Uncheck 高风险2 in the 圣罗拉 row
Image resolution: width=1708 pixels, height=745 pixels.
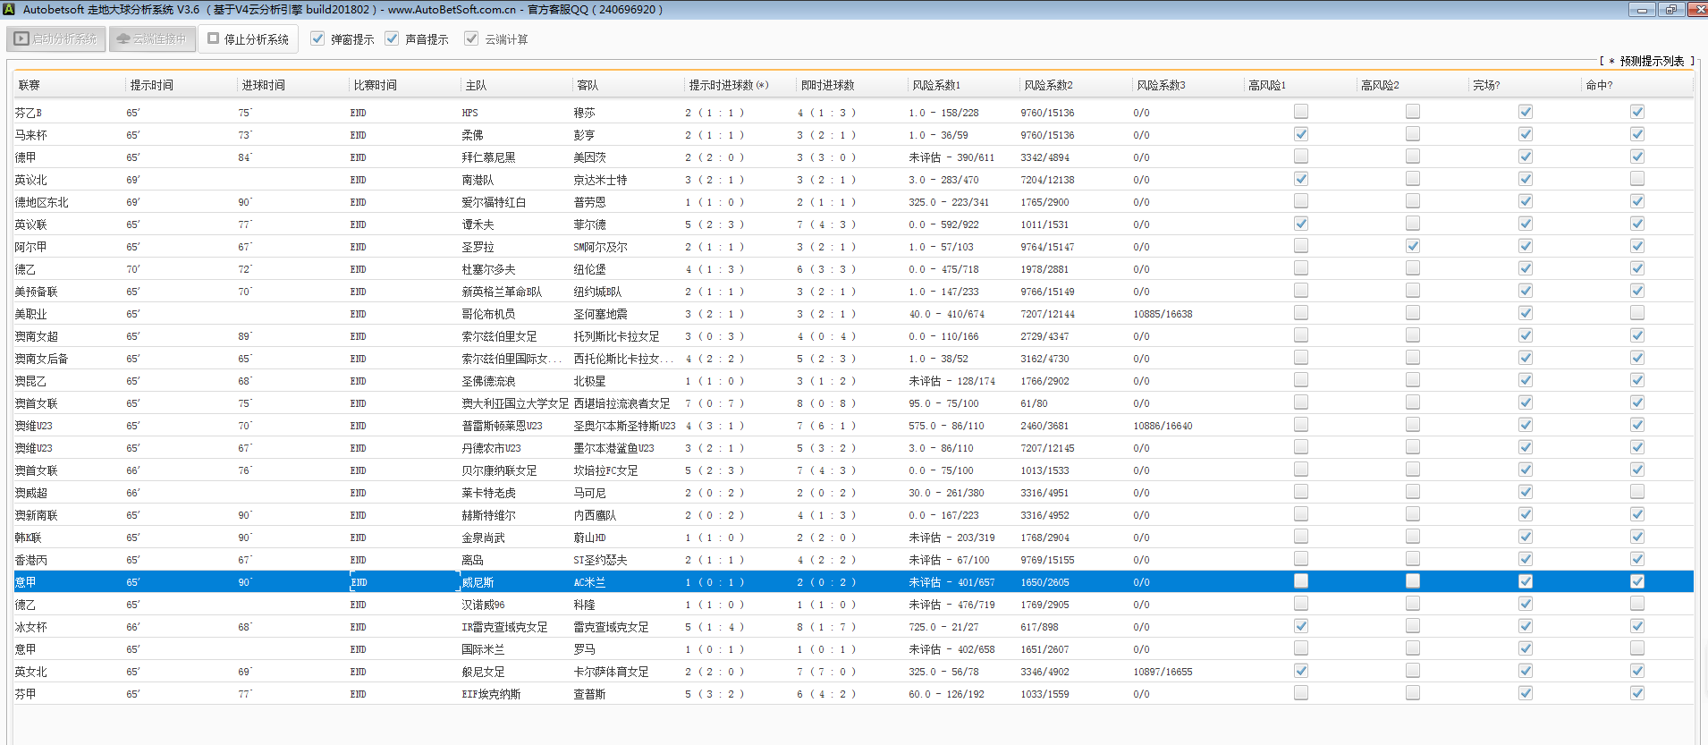[1412, 246]
